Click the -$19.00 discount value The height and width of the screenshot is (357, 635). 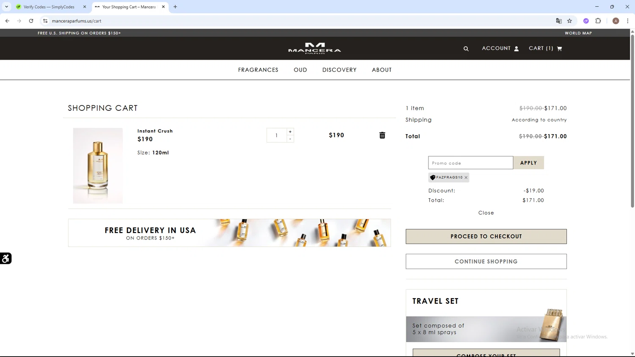point(534,191)
